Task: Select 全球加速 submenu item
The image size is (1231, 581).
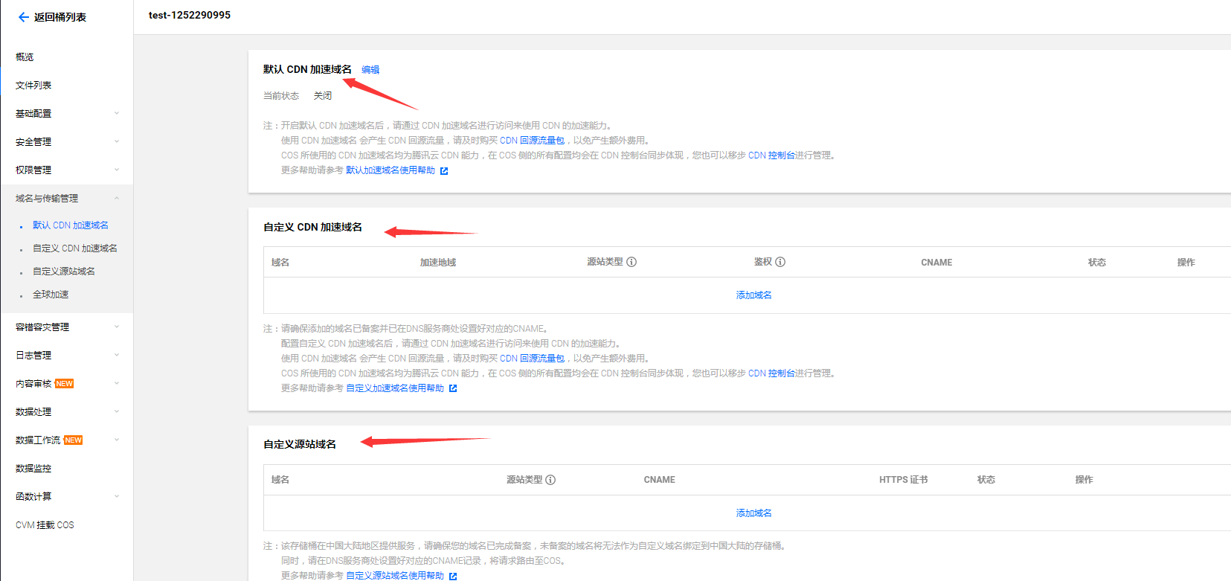Action: click(x=51, y=295)
